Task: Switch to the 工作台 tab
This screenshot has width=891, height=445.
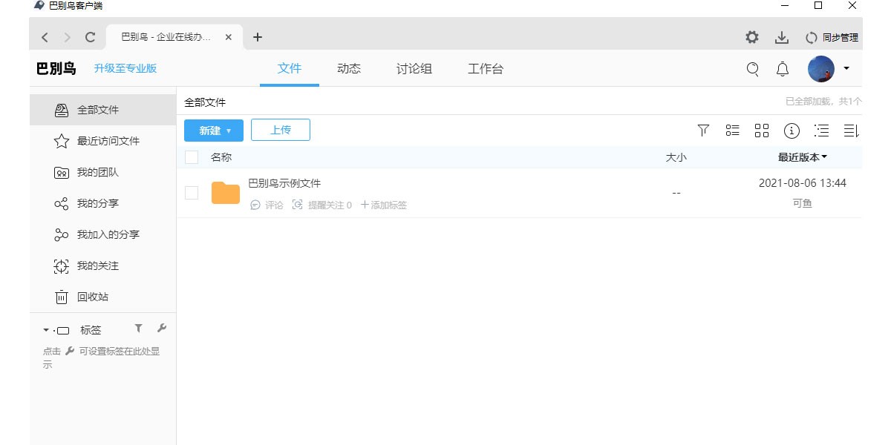Action: (486, 69)
